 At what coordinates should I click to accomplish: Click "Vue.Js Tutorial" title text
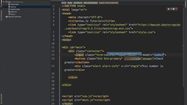(91, 21)
